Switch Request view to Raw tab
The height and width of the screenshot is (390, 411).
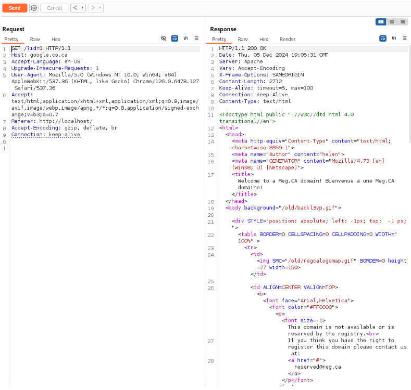pyautogui.click(x=35, y=39)
